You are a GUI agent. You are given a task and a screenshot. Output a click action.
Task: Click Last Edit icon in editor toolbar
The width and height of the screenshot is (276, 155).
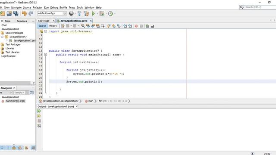tap(63, 26)
